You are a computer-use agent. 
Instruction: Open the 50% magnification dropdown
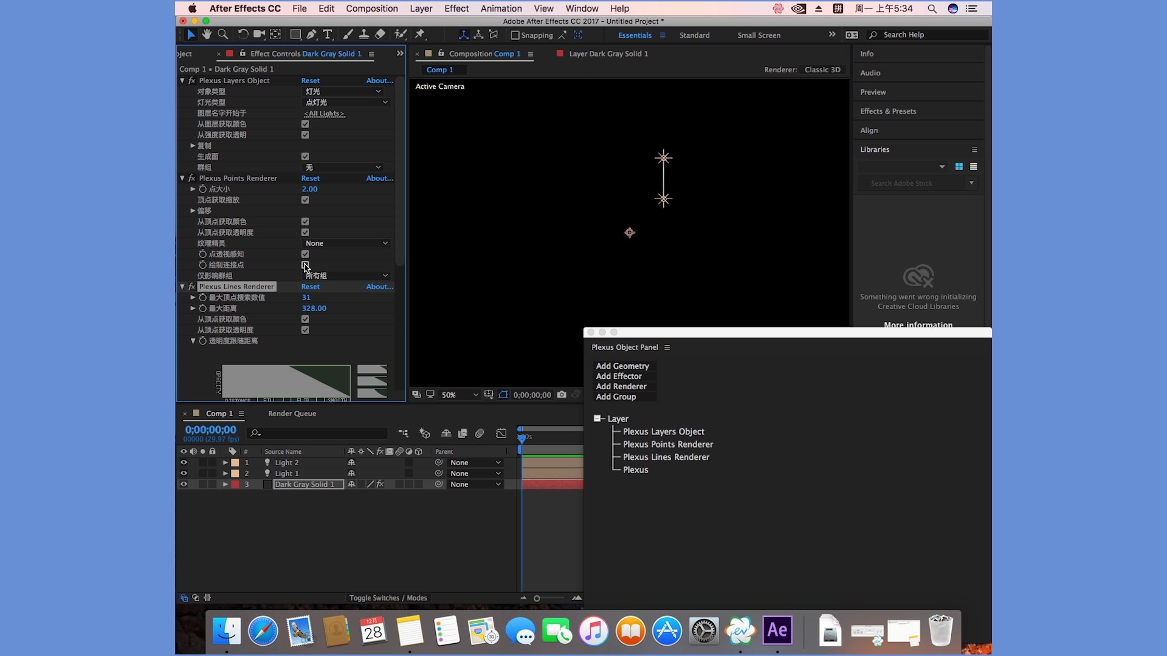click(x=460, y=395)
